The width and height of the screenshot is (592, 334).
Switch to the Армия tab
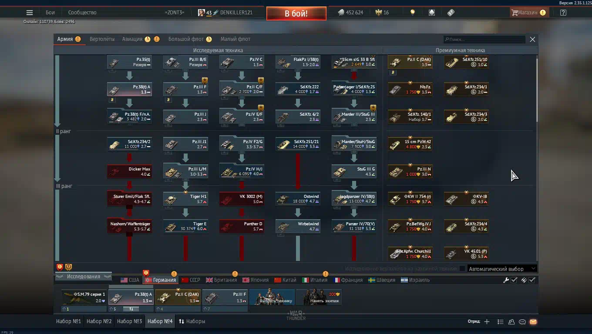pos(65,39)
